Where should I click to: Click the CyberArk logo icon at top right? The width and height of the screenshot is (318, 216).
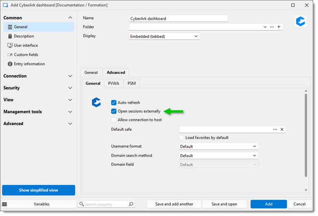tap(301, 22)
